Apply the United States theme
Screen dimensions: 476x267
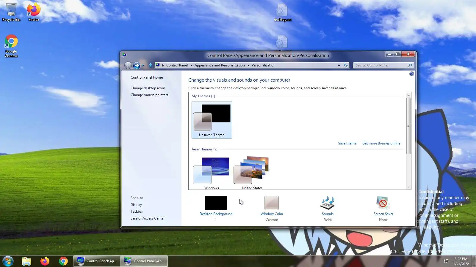point(252,173)
